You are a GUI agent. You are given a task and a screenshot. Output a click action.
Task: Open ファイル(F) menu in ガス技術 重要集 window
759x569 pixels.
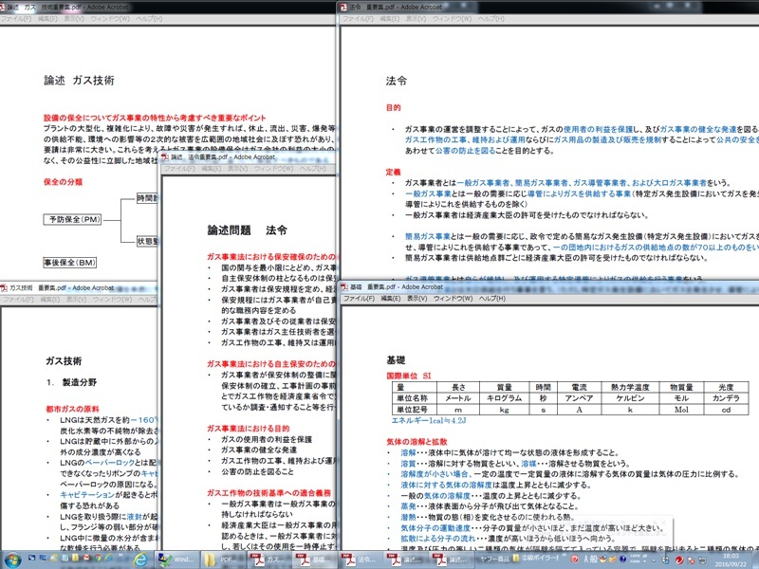click(18, 299)
